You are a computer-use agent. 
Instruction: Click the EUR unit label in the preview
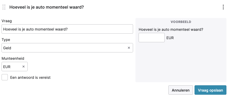(170, 38)
